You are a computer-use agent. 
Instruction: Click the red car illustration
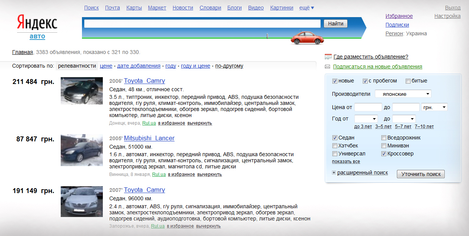(307, 38)
